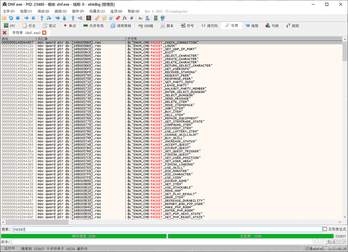The width and height of the screenshot is (348, 252).
Task: Switch to the 调用堆栈 tab
Action: coord(121,26)
